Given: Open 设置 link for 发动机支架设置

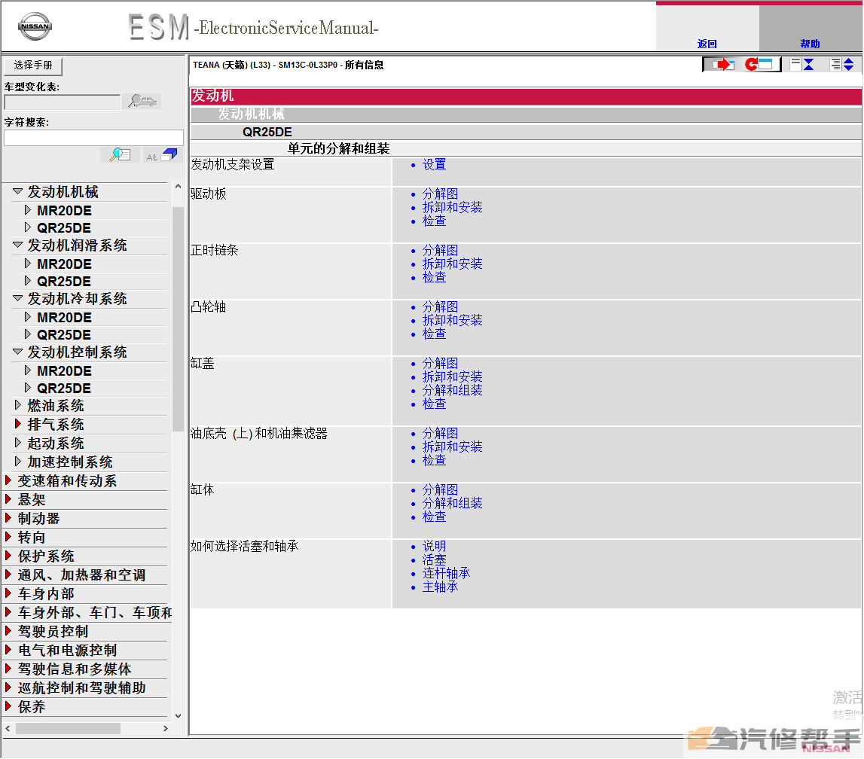Looking at the screenshot, I should coord(434,164).
